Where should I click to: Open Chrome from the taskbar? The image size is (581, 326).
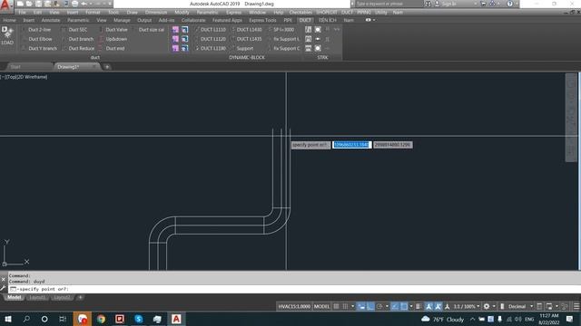point(101,319)
